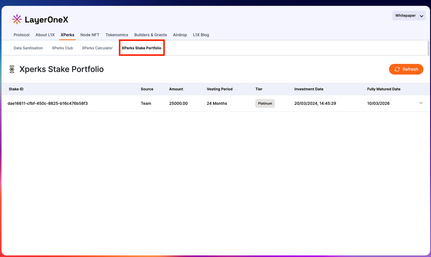
Task: Click the circular arrows icon in Refresh
Action: (397, 69)
